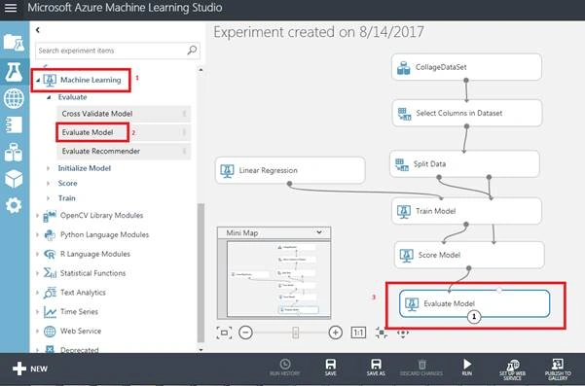Click the Statistical Functions label
This screenshot has width=585, height=386.
[92, 273]
